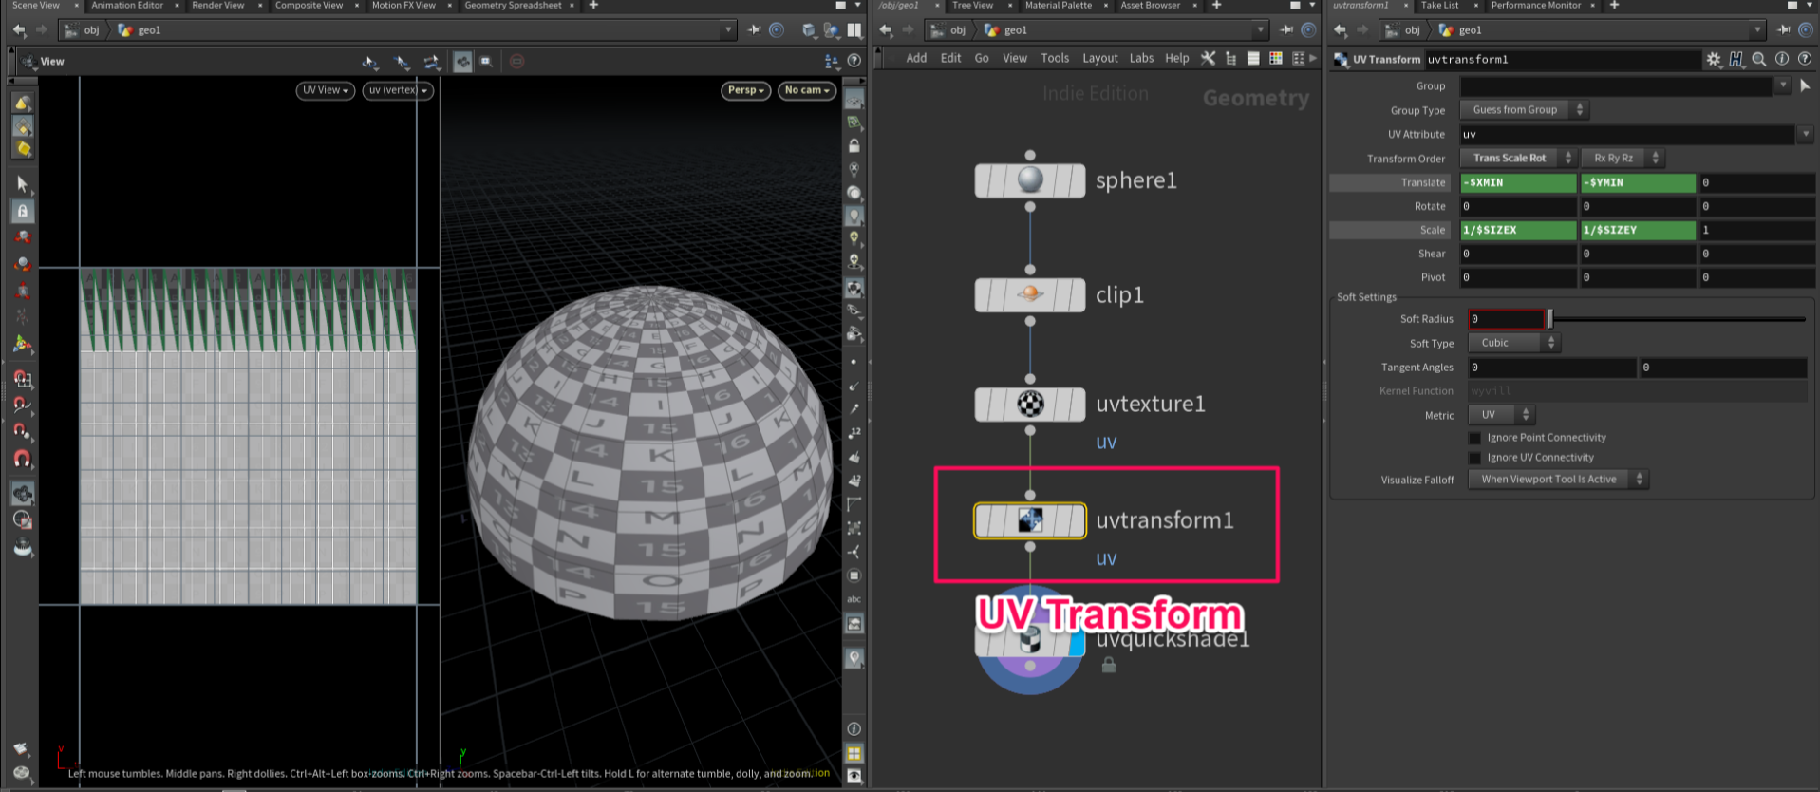Click the Scale parameter label

click(x=1433, y=230)
